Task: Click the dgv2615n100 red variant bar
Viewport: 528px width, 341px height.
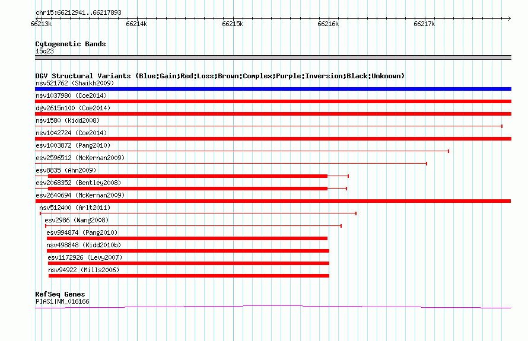Action: (x=273, y=114)
